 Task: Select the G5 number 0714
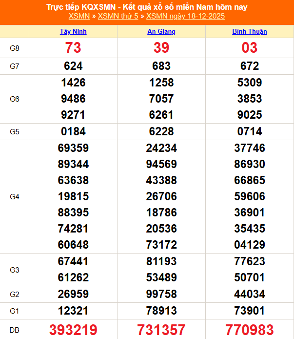pos(249,131)
